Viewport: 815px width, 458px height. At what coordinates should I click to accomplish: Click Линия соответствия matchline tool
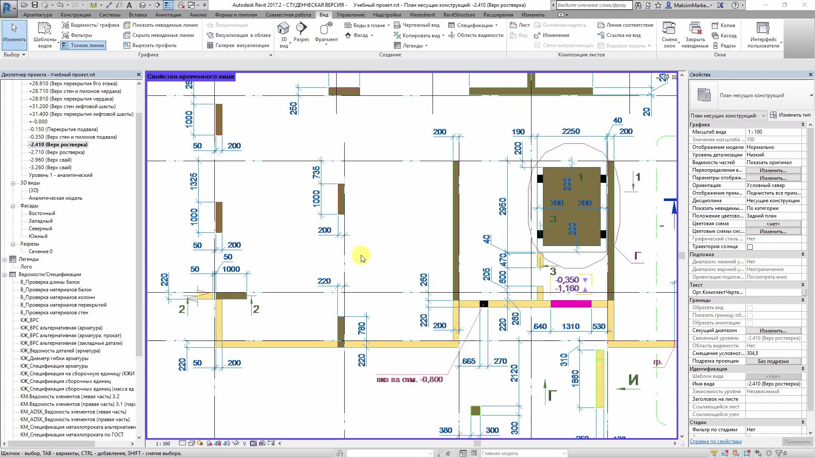click(626, 25)
